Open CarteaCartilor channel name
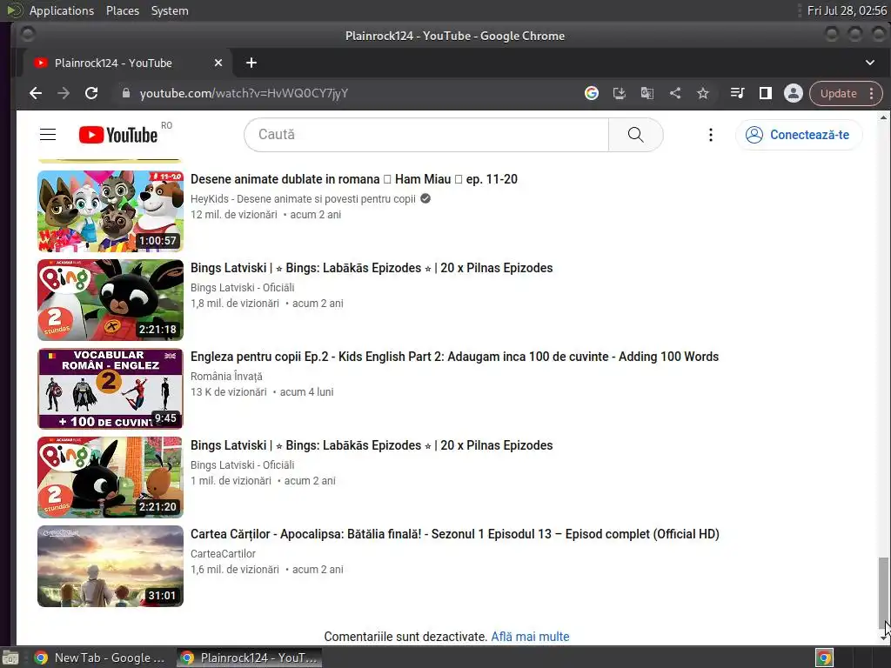Screen dimensions: 891x668 click(223, 553)
